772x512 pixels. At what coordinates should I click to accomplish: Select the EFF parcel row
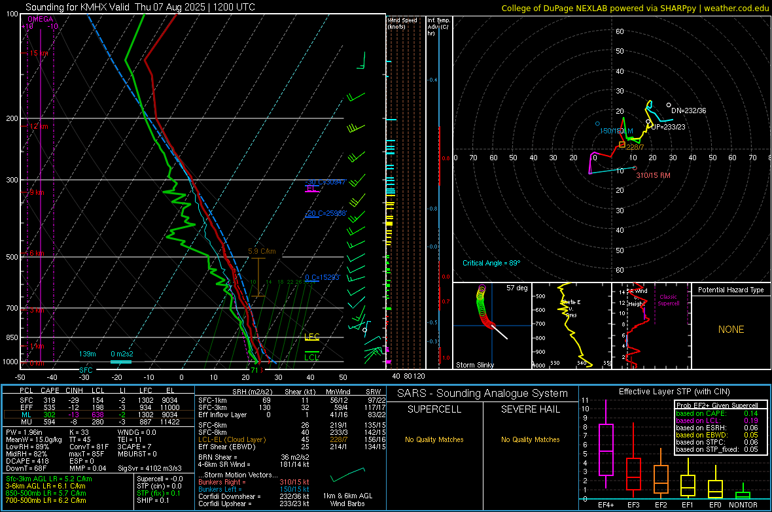pyautogui.click(x=99, y=407)
